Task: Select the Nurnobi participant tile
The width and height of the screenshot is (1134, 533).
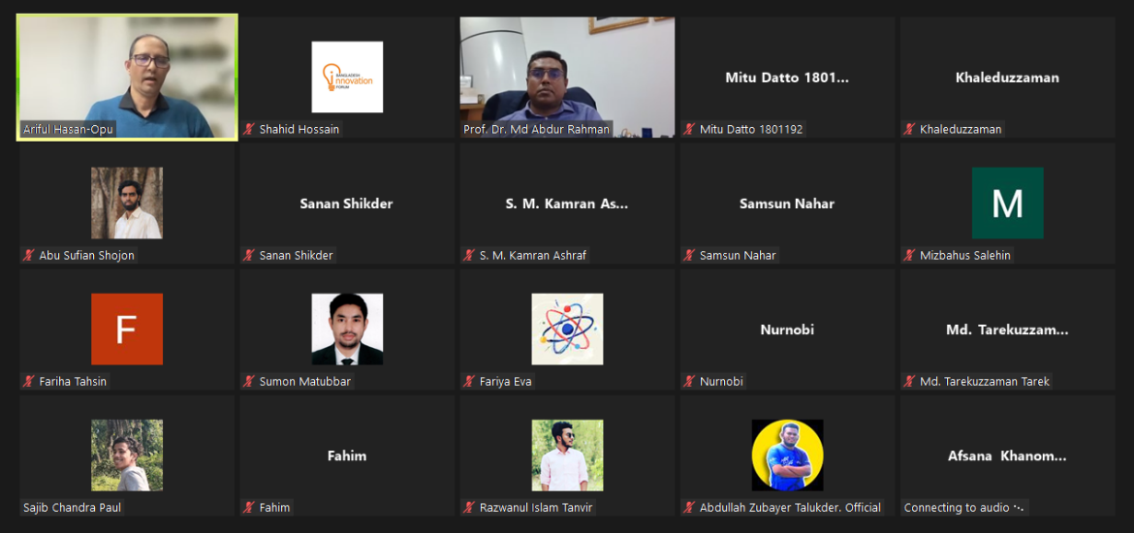Action: (x=787, y=329)
